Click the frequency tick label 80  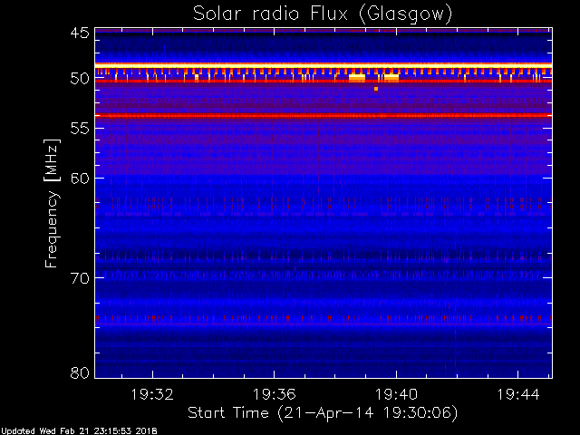(80, 372)
